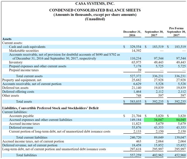The image size is (187, 159).
Task: Select the 11,823 accrued income taxes value
Action: click(x=136, y=124)
